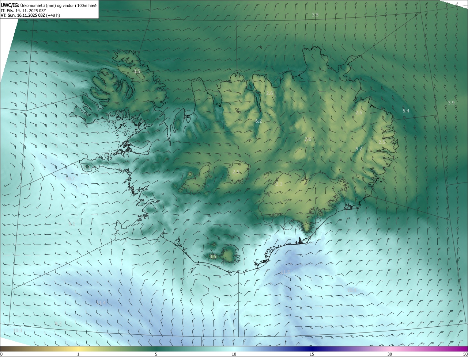Click the 10.7 value west of Iceland

[70, 179]
